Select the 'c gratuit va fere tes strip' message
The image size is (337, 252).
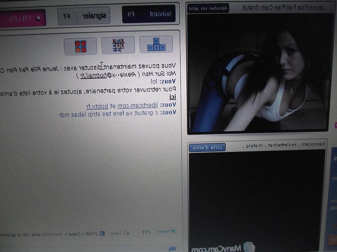[117, 113]
